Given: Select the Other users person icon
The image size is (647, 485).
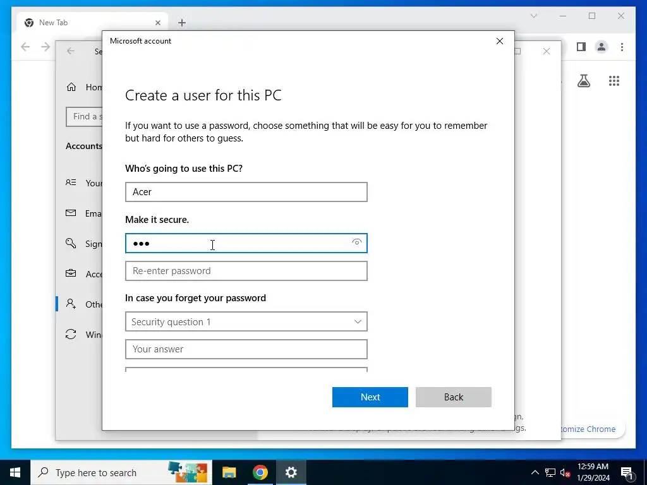Looking at the screenshot, I should pyautogui.click(x=71, y=304).
